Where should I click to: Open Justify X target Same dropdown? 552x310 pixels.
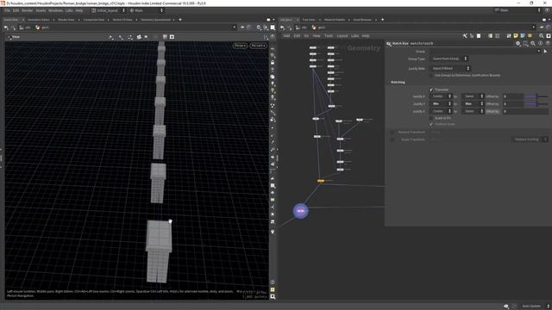pyautogui.click(x=473, y=96)
